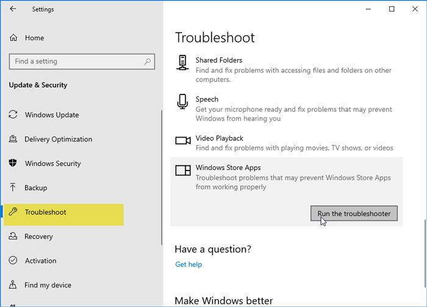Maximize the Settings window

point(392,9)
